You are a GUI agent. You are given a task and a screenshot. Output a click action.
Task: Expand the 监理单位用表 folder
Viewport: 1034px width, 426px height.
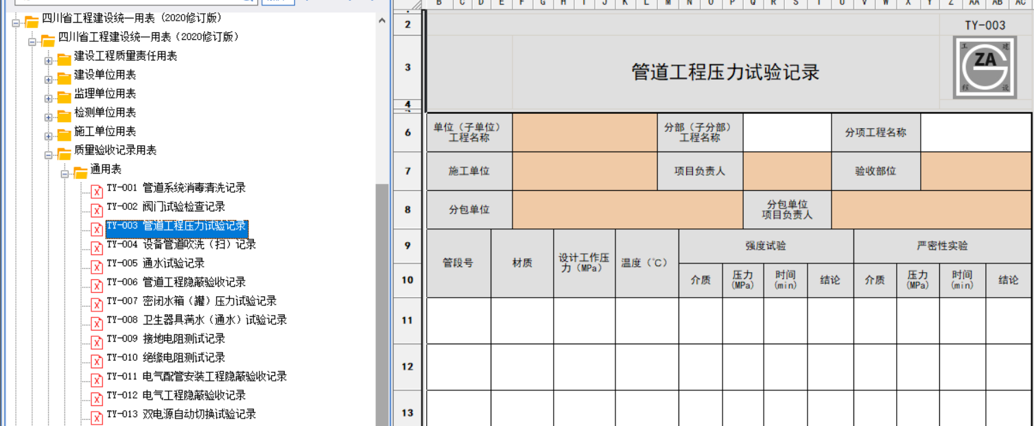[48, 99]
